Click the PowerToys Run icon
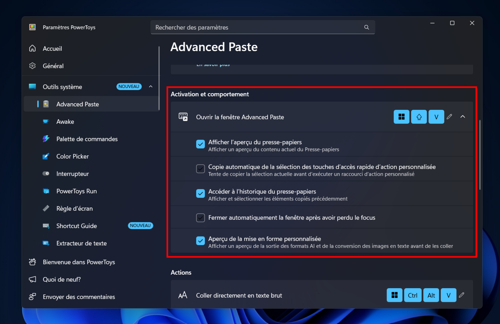Viewport: 500px width, 324px height. tap(46, 191)
